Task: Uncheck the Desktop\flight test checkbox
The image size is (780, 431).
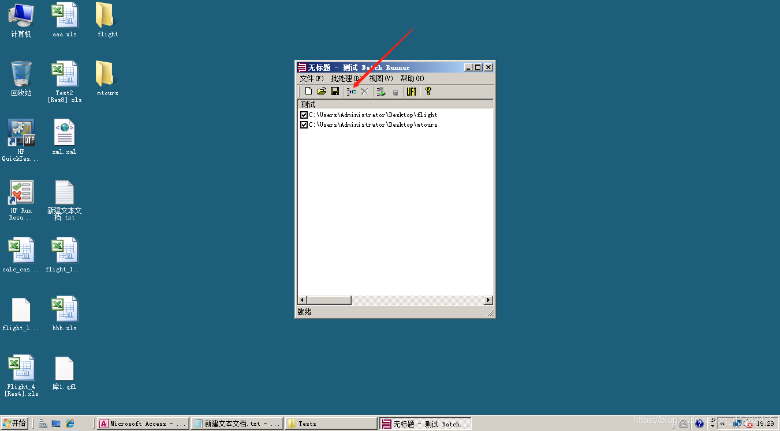Action: click(304, 115)
